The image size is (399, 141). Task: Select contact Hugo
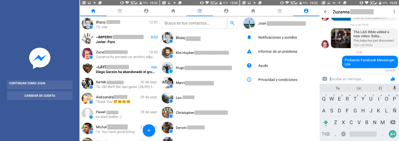[200, 68]
